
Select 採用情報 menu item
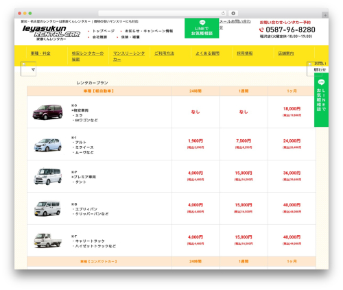pos(245,53)
